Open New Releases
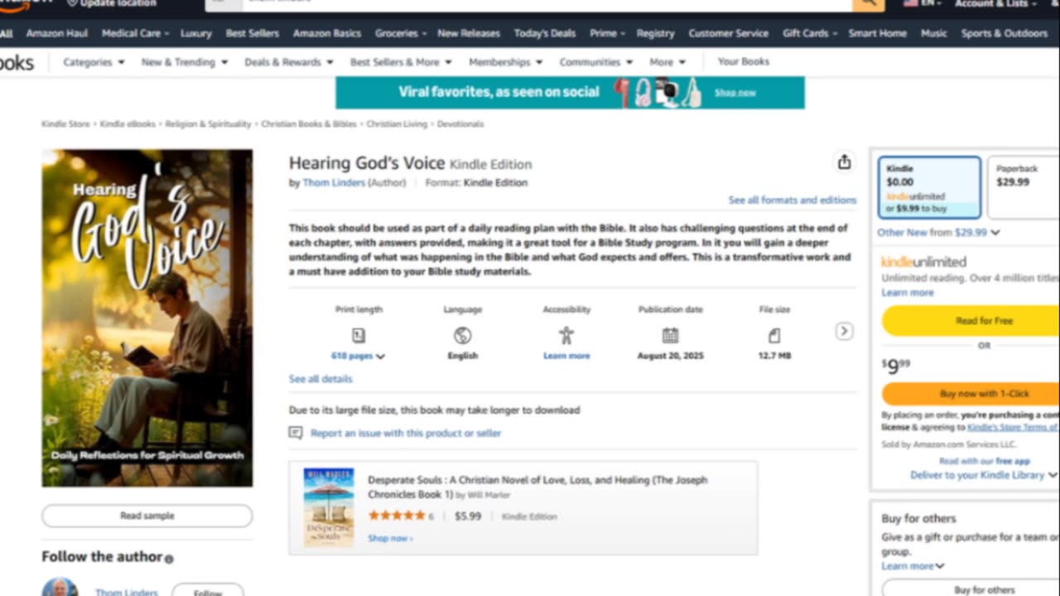This screenshot has height=596, width=1060. coord(469,33)
